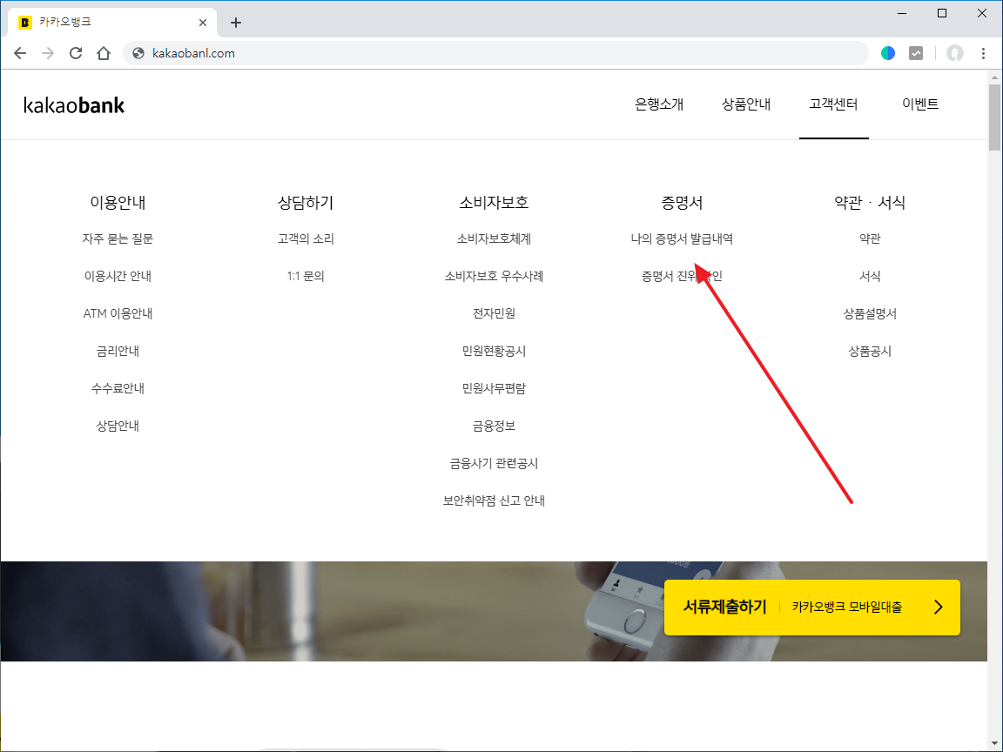Close the 카카오뱅크 tab
Viewport: 1003px width, 752px height.
click(x=203, y=23)
